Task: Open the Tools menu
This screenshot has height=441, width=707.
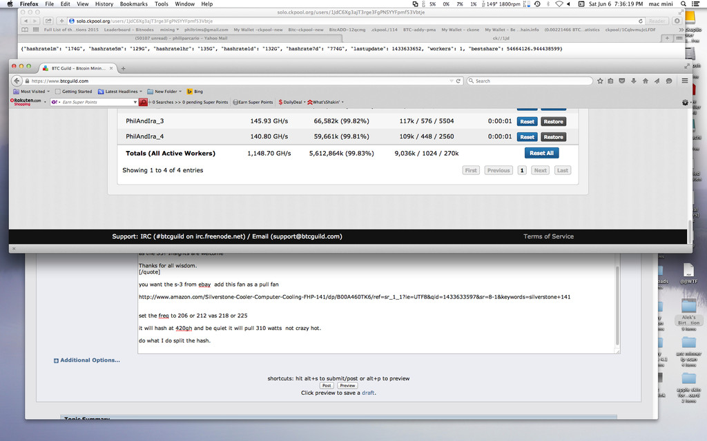Action: click(162, 4)
